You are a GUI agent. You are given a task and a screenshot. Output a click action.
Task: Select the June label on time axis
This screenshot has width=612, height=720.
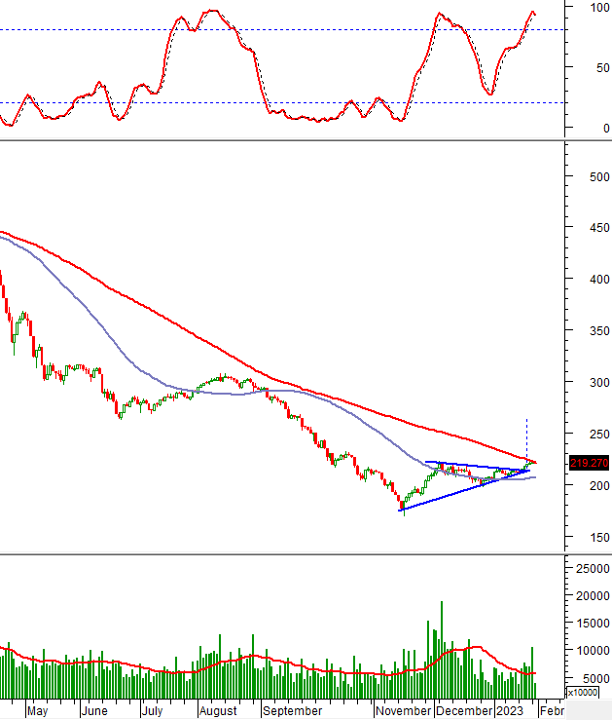[94, 711]
